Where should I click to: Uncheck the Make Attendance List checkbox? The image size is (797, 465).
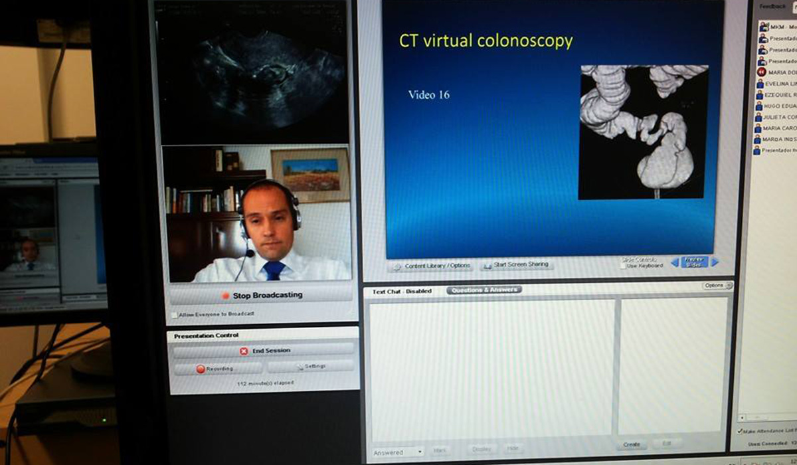pos(741,431)
